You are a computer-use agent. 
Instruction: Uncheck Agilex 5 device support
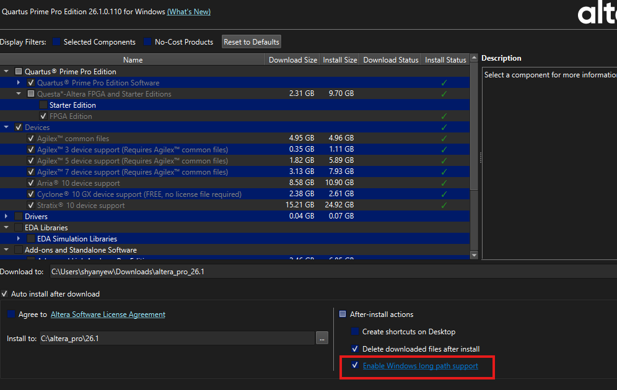31,160
